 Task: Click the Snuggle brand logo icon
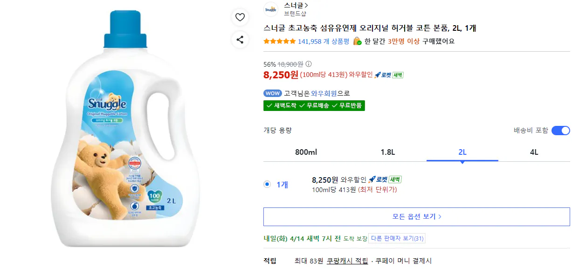271,9
